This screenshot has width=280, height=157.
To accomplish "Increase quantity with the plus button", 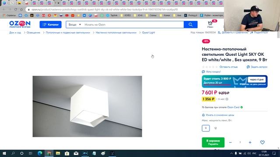I will (250, 143).
